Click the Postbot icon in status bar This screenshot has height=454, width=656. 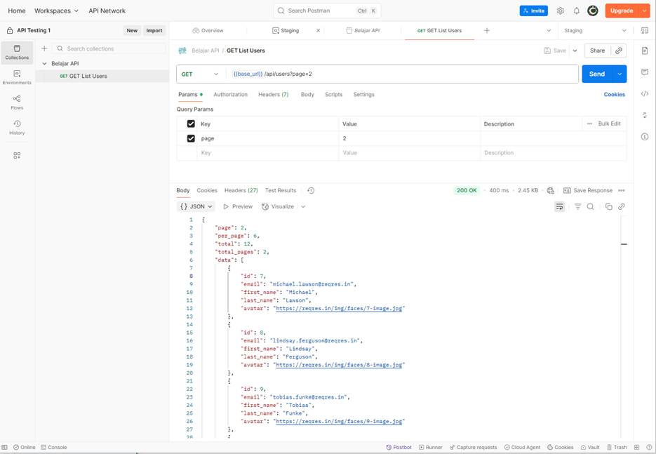[399, 447]
